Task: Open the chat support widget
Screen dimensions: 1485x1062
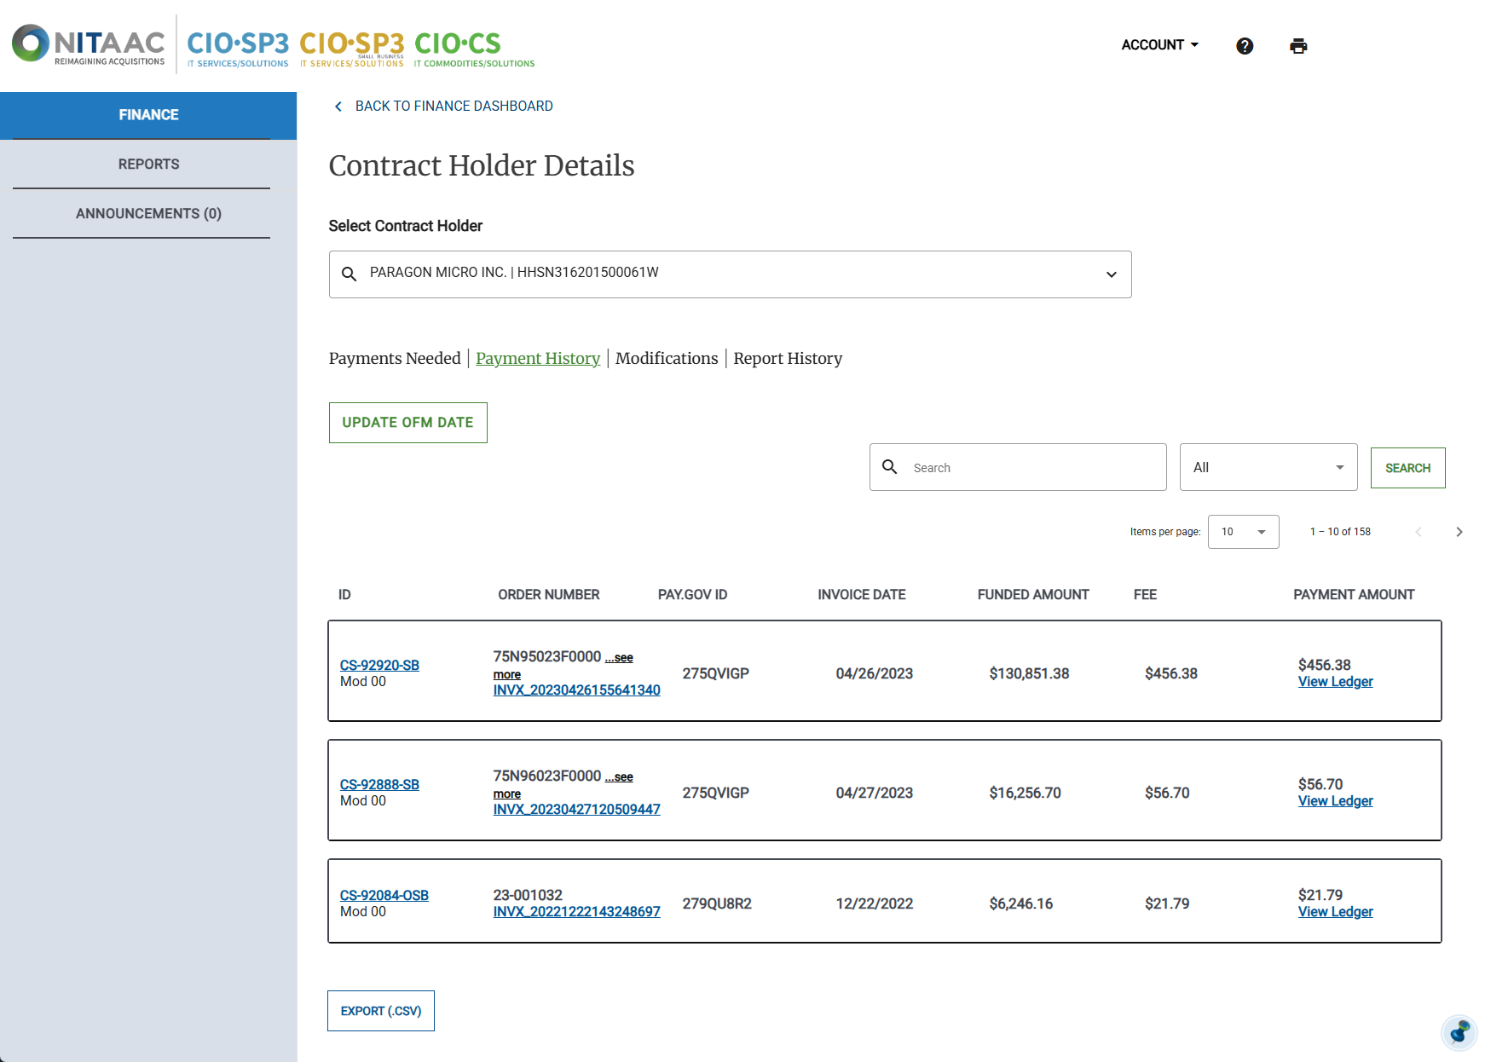Action: (1459, 1033)
